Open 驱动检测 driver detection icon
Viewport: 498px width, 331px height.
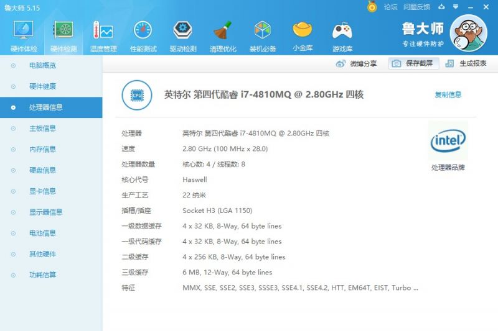(x=183, y=36)
